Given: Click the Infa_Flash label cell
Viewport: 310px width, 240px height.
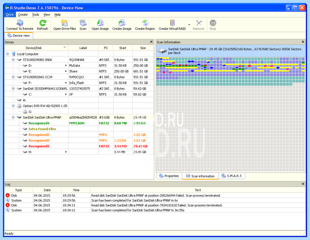Looking at the screenshot, I should pos(83,83).
